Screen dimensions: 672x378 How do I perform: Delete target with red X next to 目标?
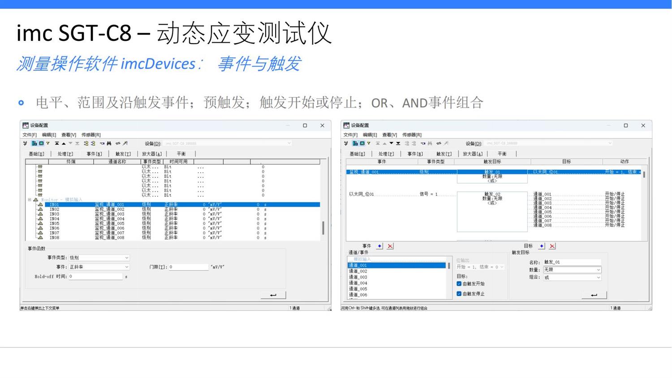click(x=552, y=246)
